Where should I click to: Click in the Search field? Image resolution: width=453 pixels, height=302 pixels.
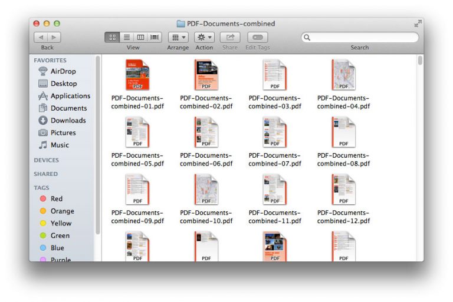[360, 37]
